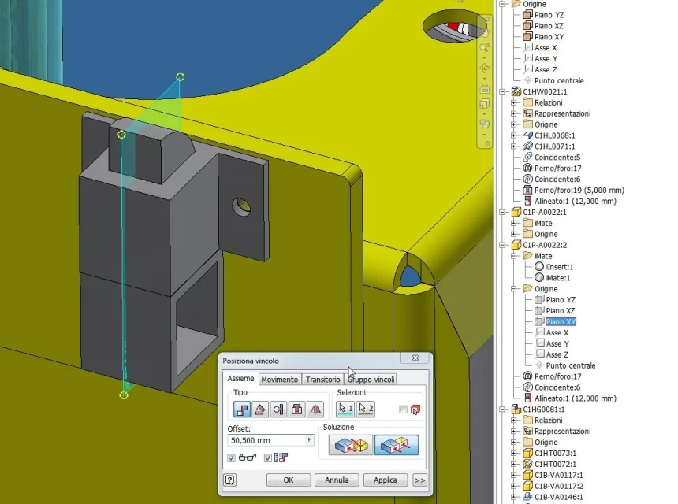Collapse the C1P-A0022:2 component node
Viewport: 678px width, 504px height.
point(502,245)
